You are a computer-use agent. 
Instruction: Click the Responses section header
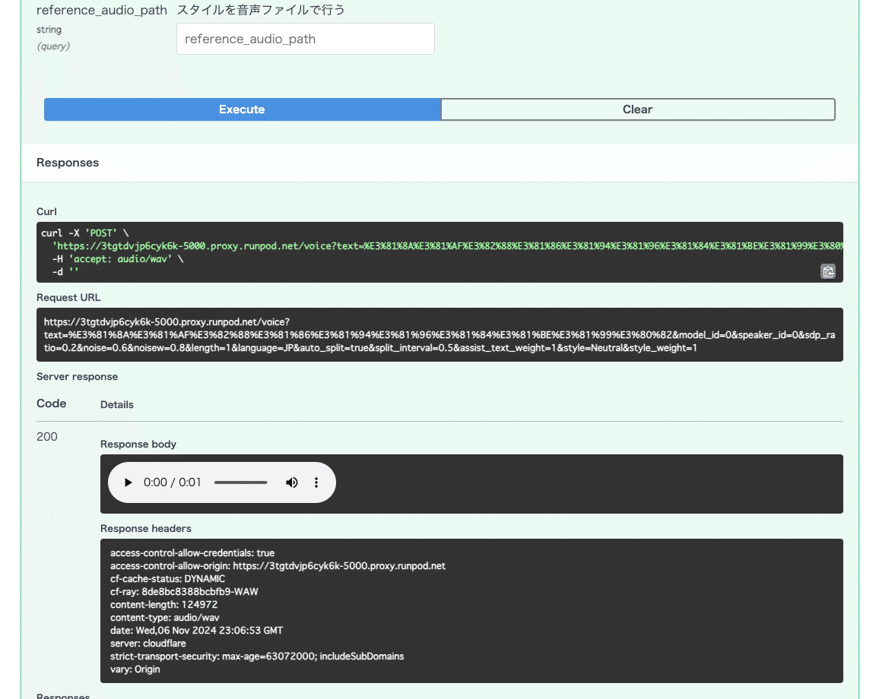[68, 163]
